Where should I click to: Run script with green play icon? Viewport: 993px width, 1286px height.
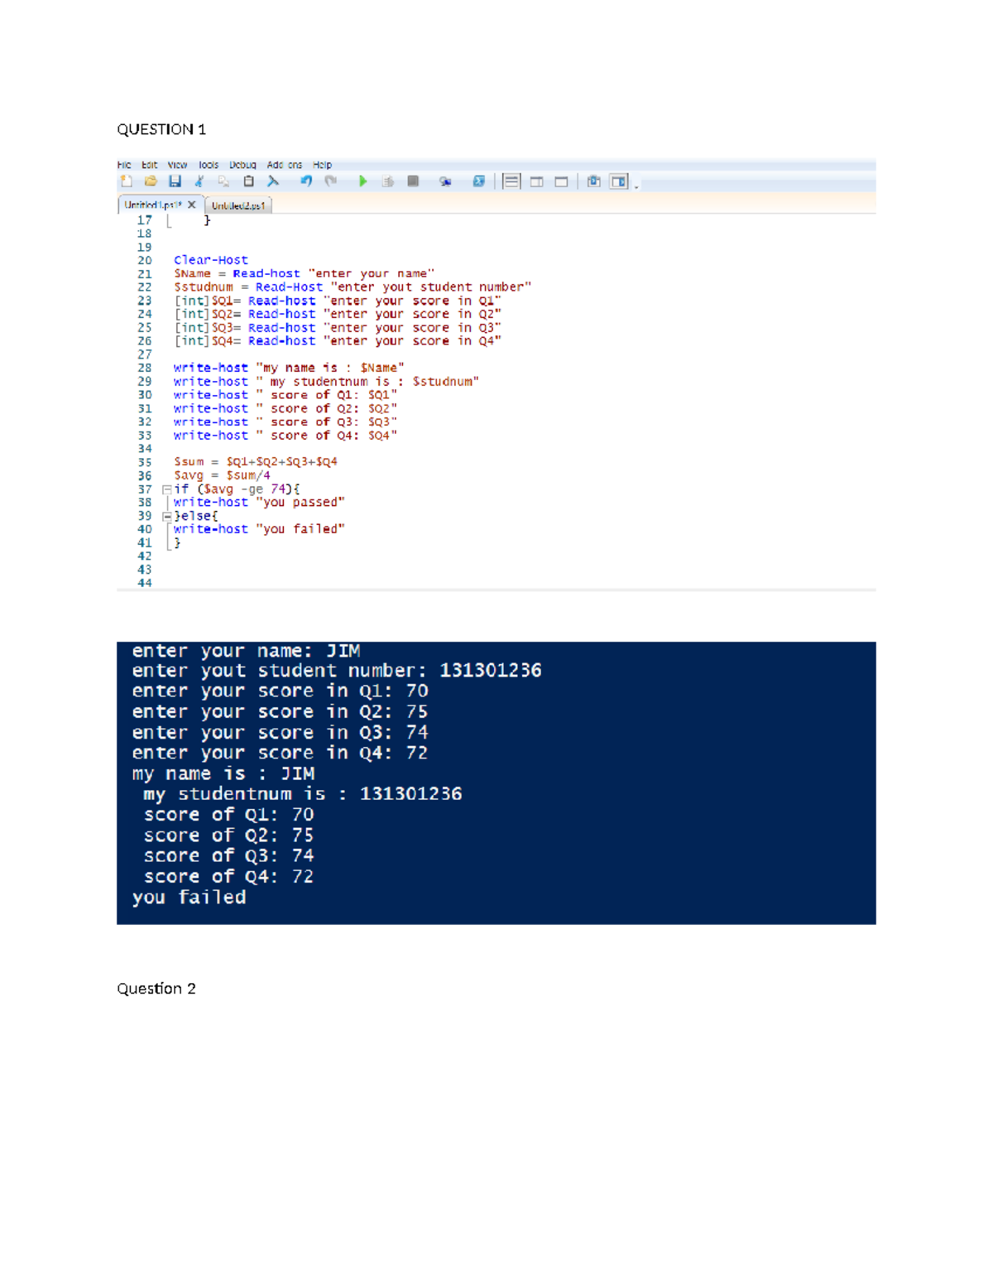click(x=362, y=181)
